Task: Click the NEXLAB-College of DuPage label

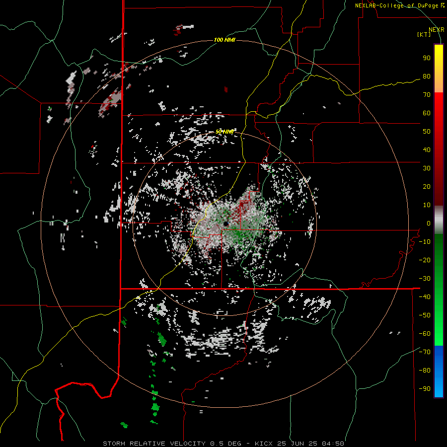Action: click(x=399, y=5)
